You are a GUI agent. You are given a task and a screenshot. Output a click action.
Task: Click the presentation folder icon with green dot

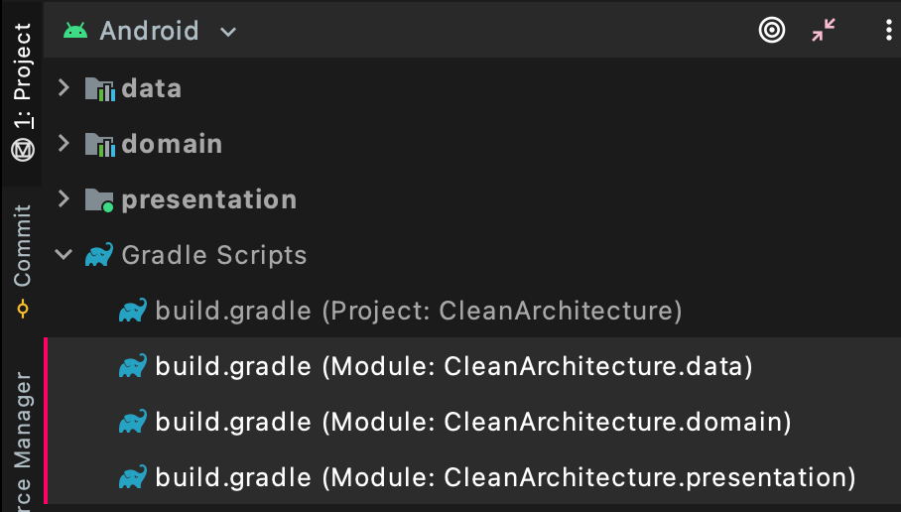[99, 200]
